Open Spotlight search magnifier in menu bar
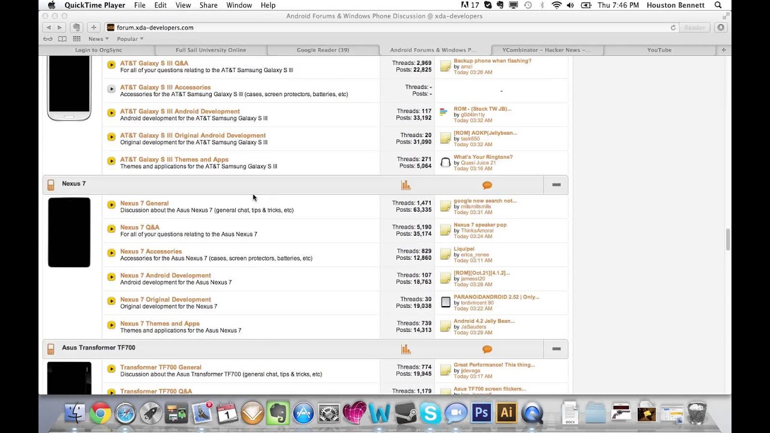Image resolution: width=770 pixels, height=433 pixels. click(718, 5)
